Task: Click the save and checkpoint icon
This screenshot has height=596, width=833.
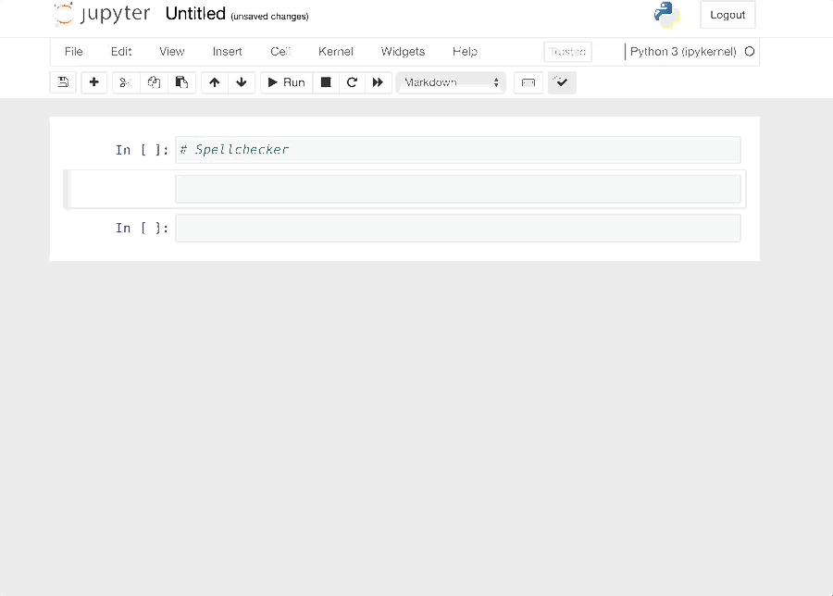Action: click(x=63, y=82)
